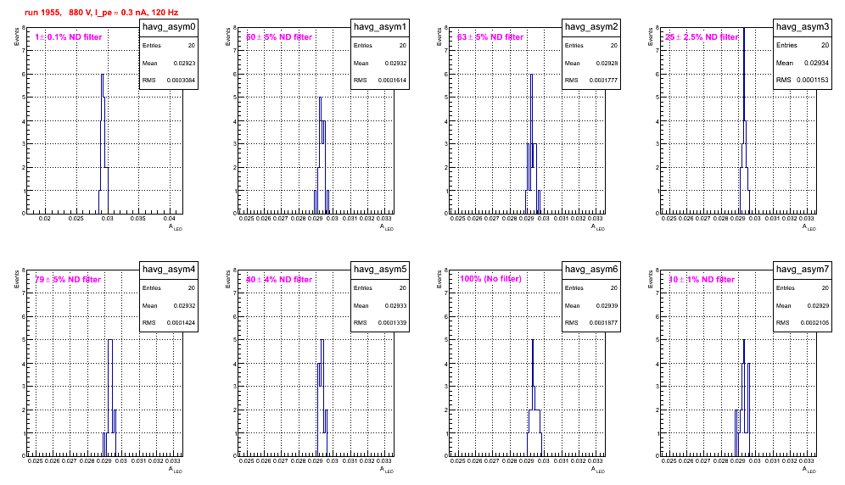Screen dimensions: 845x485
Task: Click the Entries count 20 in havg_asym0
Action: [x=192, y=46]
